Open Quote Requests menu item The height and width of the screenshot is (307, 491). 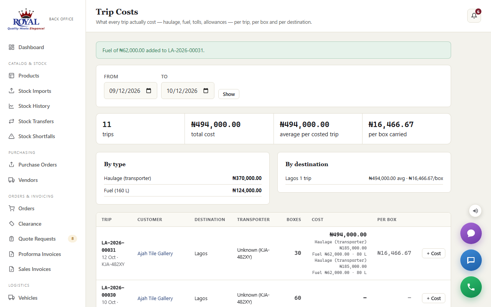point(43,239)
